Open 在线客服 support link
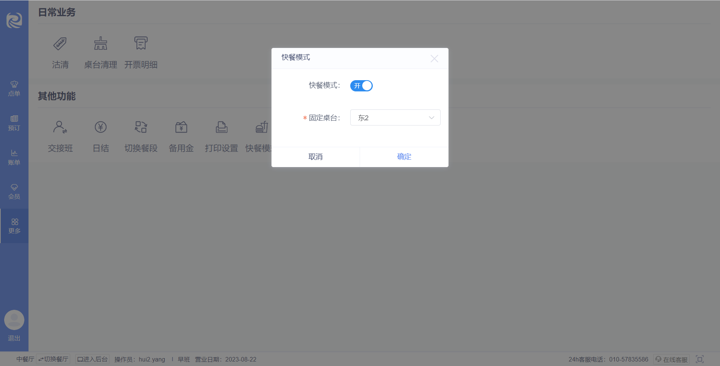This screenshot has height=366, width=720. (671, 359)
